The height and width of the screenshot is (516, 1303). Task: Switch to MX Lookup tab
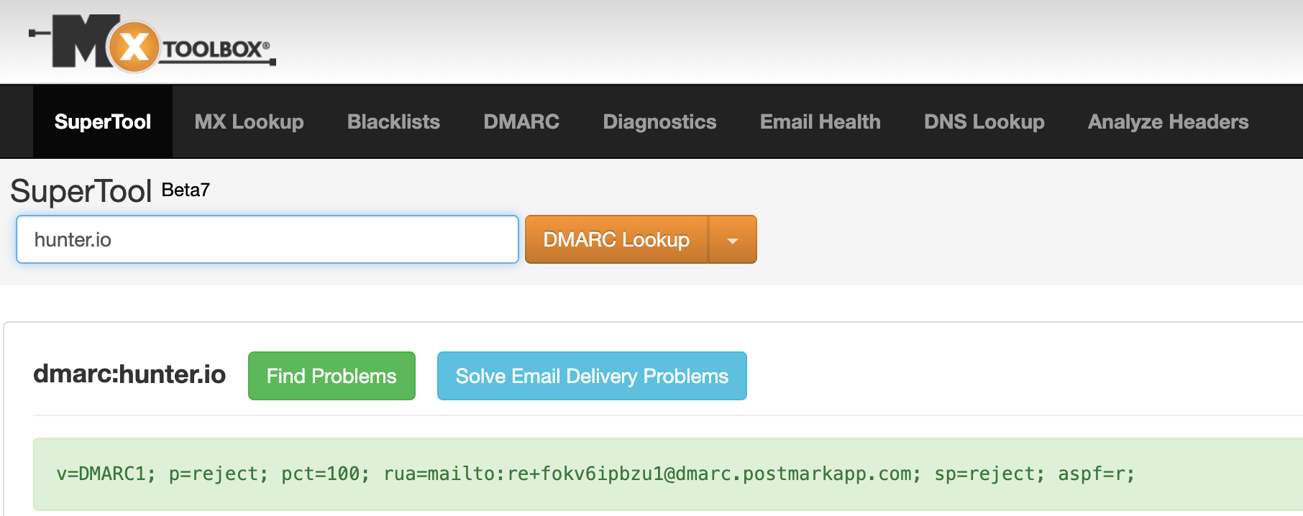(x=249, y=121)
